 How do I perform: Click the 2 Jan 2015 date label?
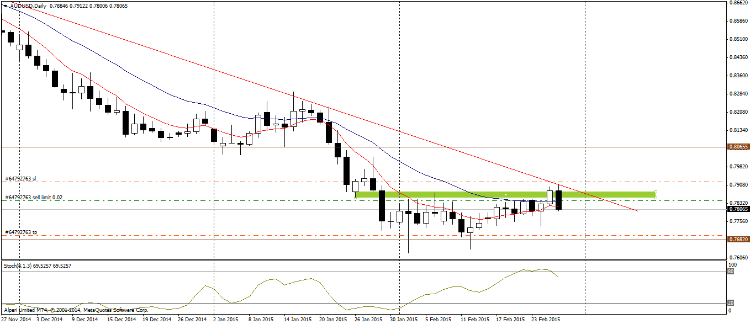pos(226,319)
